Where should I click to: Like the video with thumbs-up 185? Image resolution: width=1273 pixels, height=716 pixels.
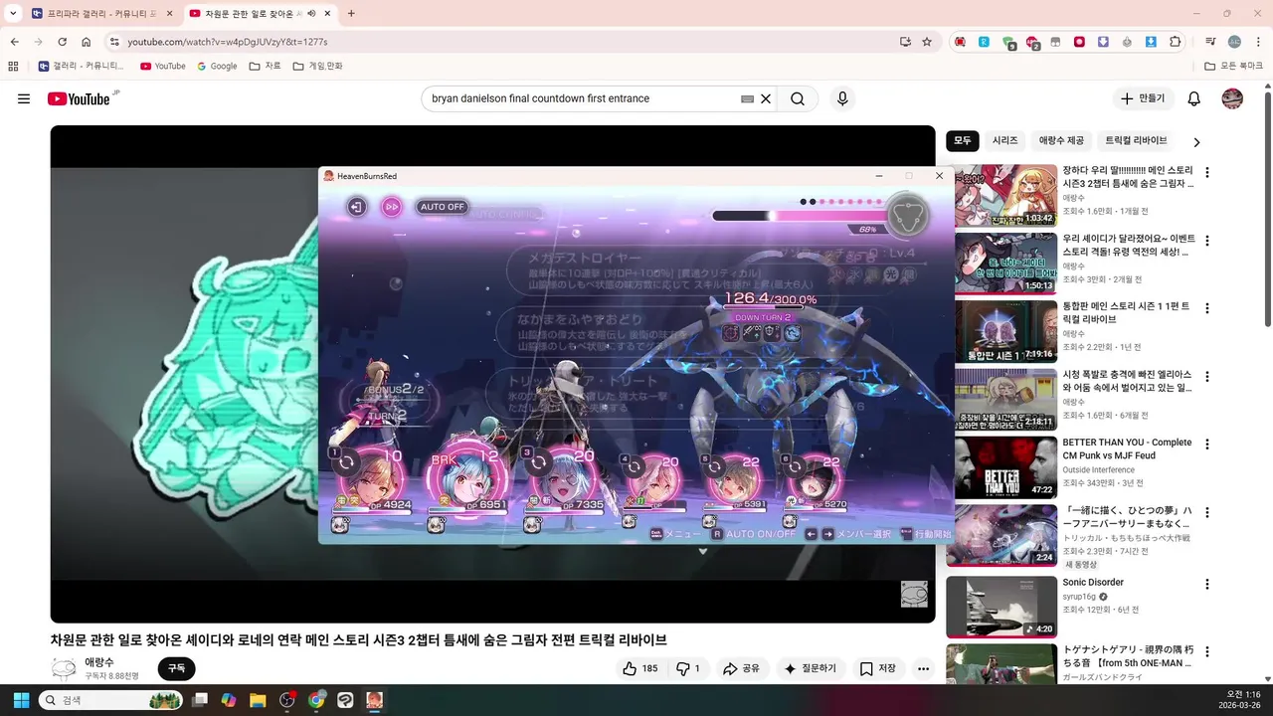coord(639,668)
